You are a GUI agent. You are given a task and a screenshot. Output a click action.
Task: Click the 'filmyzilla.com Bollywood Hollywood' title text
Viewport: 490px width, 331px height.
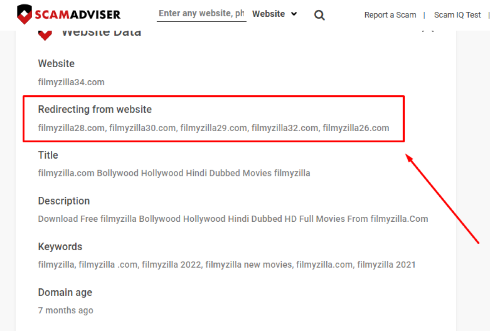pos(174,173)
